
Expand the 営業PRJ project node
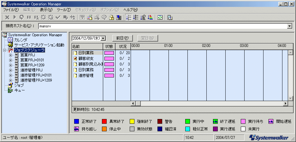click(x=10, y=55)
